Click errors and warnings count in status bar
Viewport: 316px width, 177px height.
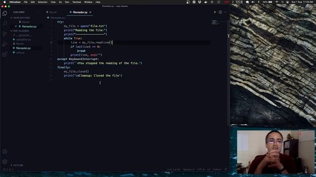pyautogui.click(x=8, y=169)
